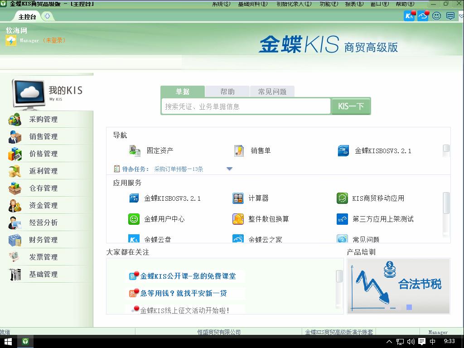Open 固定资产 navigation icon
Image resolution: width=464 pixels, height=348 pixels.
[135, 150]
